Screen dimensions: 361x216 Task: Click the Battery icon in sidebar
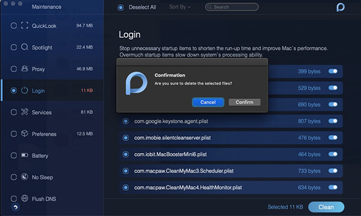[x=25, y=155]
